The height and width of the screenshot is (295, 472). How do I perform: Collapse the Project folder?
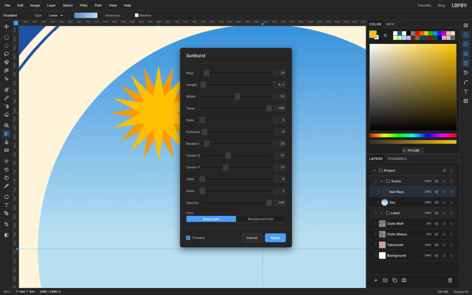click(375, 171)
